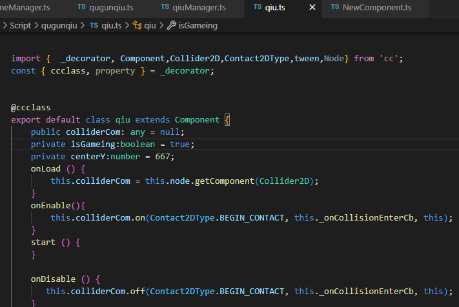
Task: Click the TS icon on NewComponent.ts tab
Action: pyautogui.click(x=334, y=7)
